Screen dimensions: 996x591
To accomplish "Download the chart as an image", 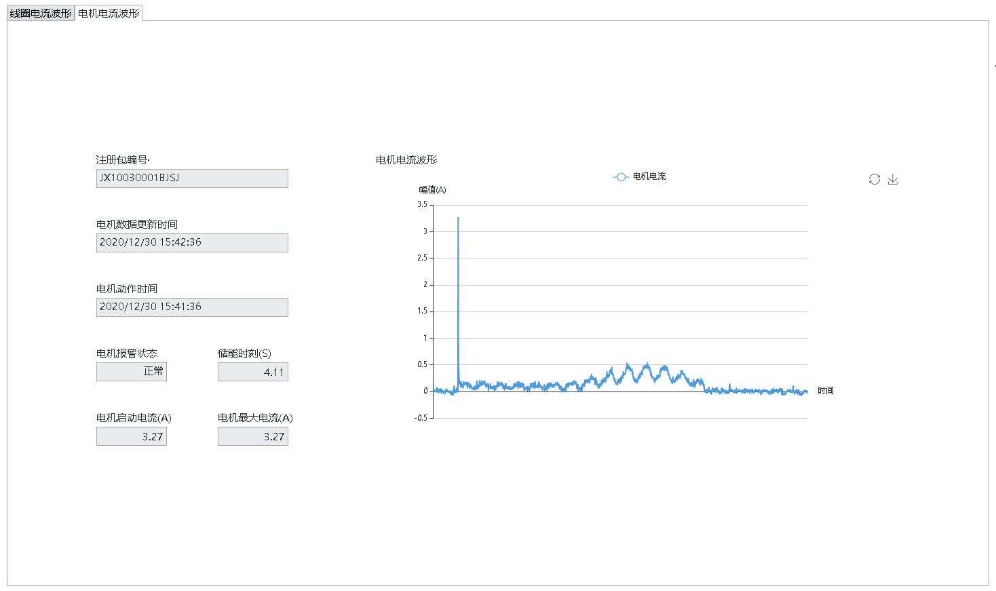I will tap(893, 179).
